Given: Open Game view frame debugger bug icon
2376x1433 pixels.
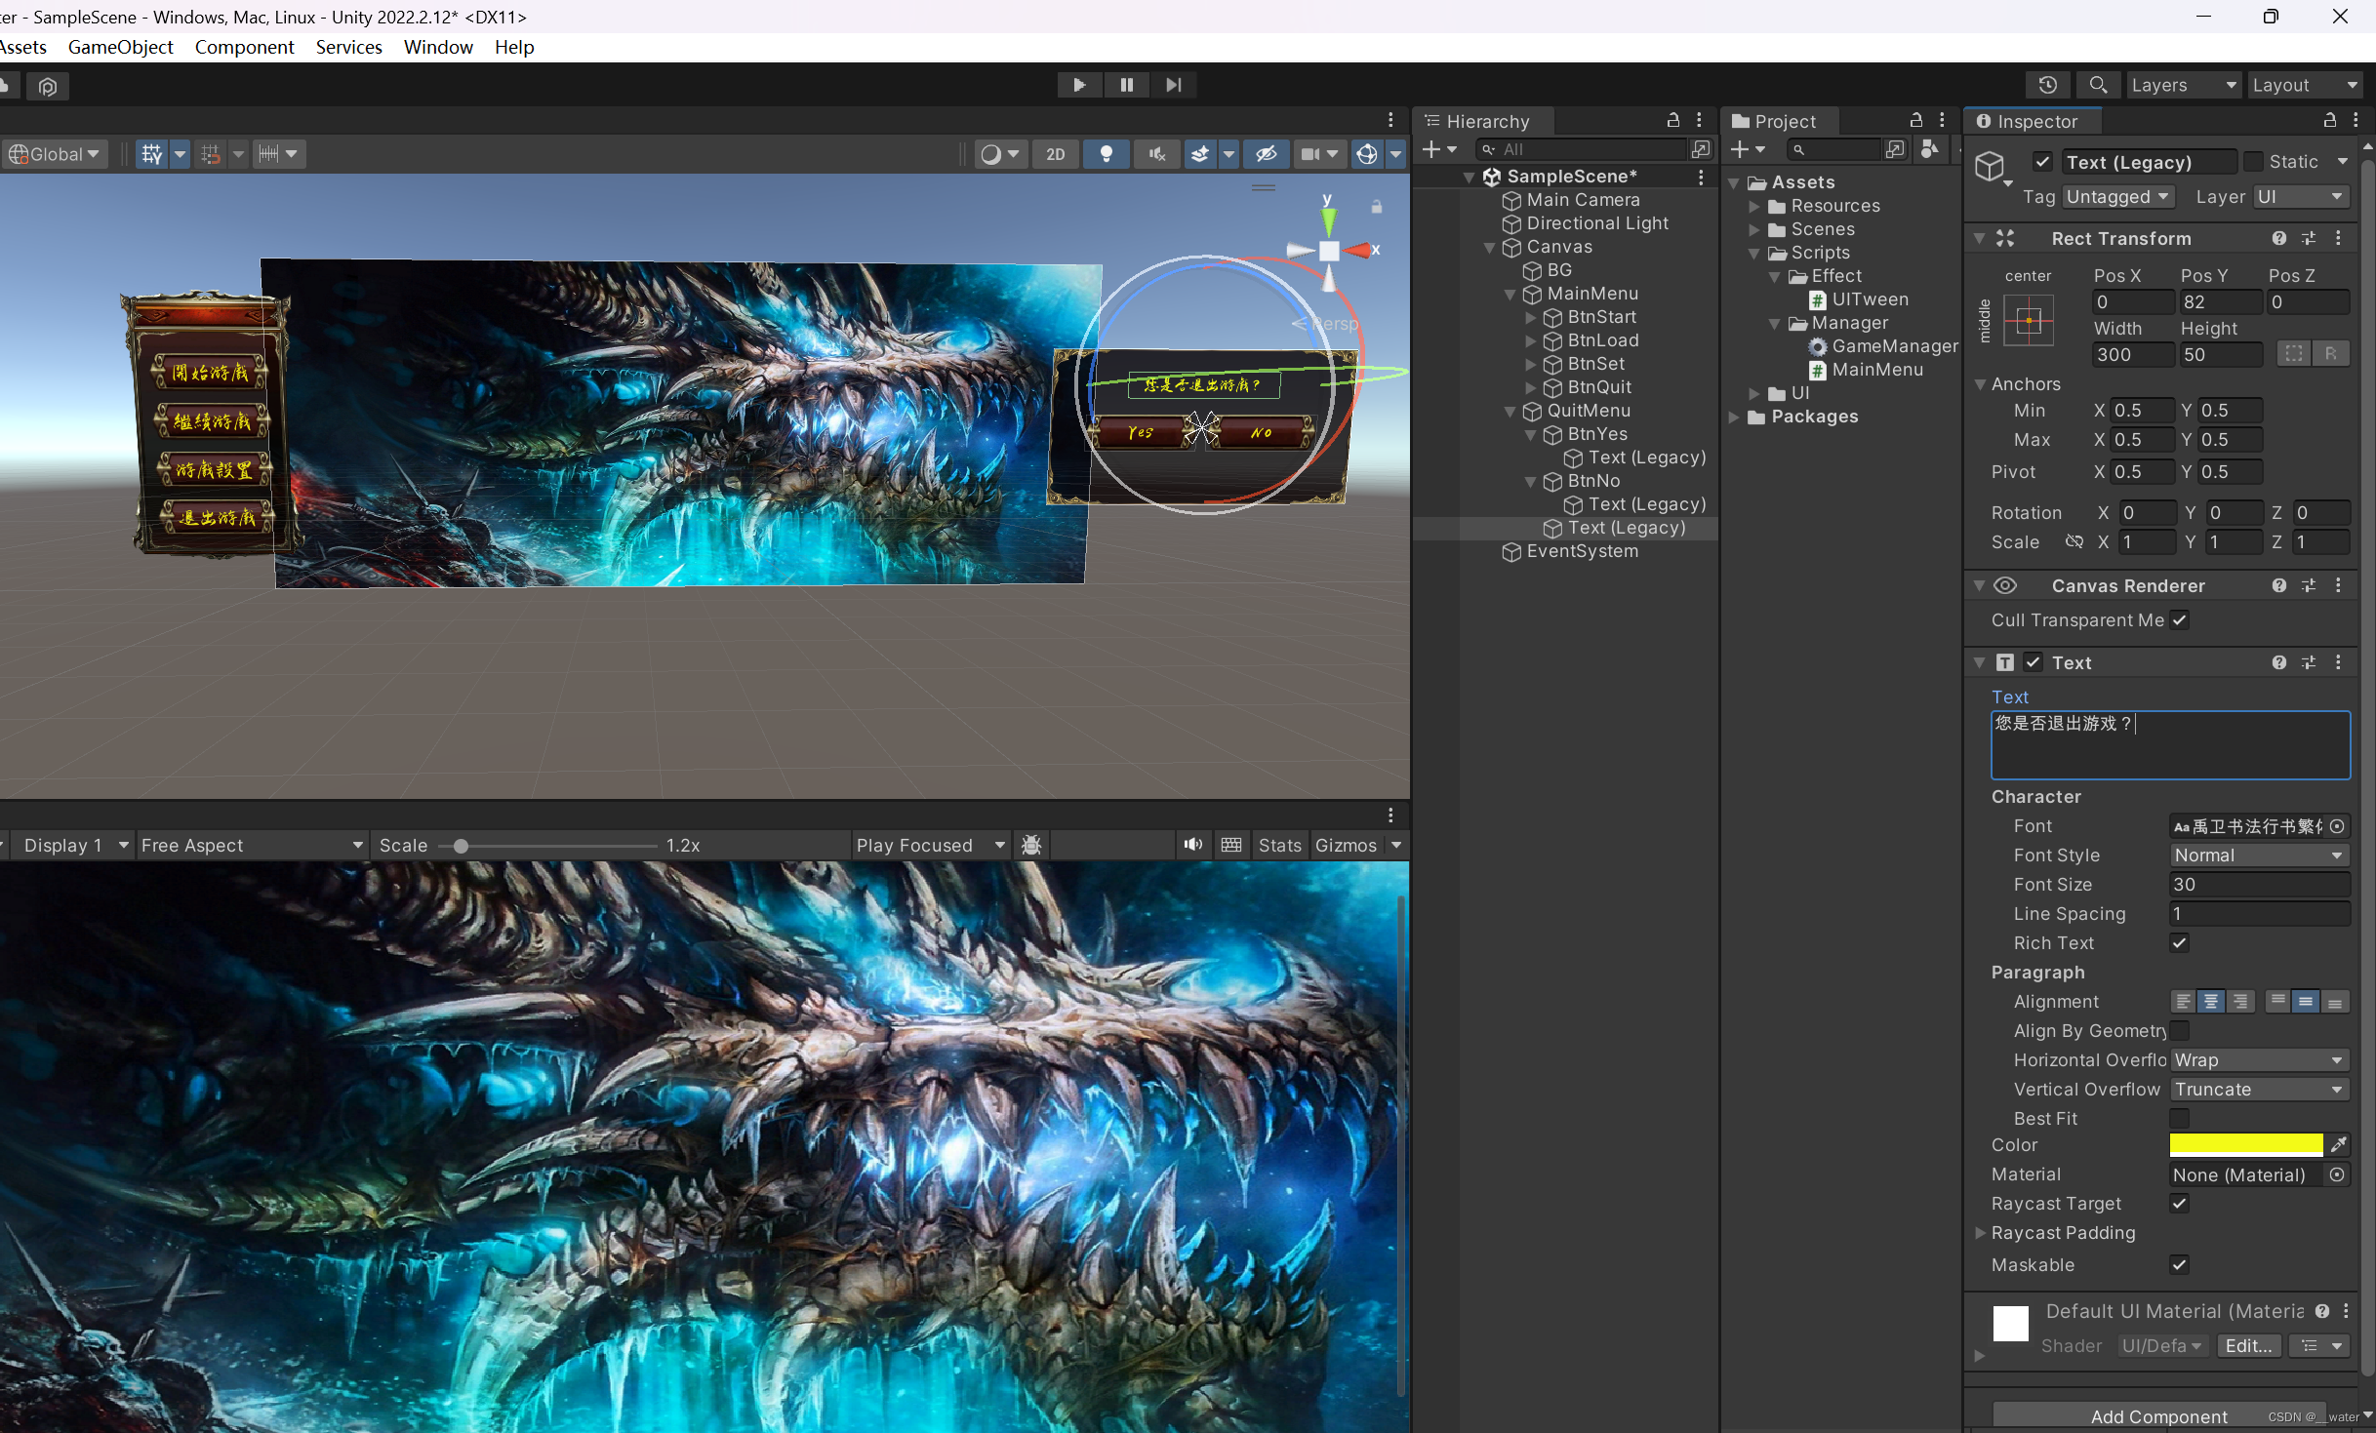Looking at the screenshot, I should pyautogui.click(x=1031, y=845).
